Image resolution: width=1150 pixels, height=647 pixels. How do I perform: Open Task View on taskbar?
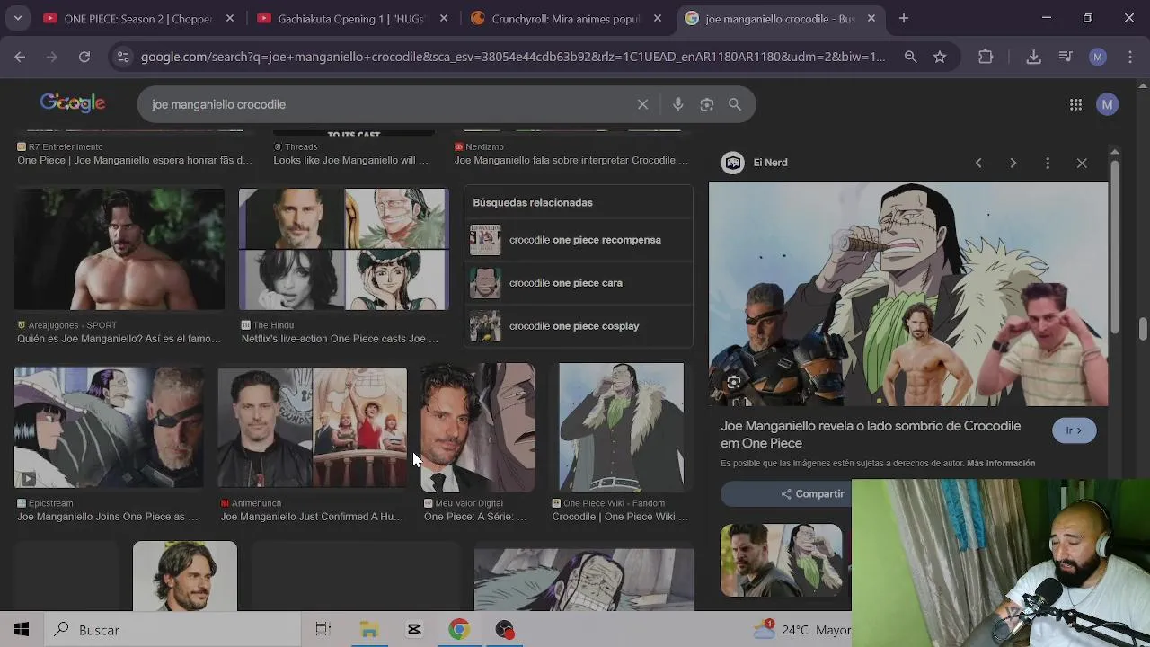click(323, 630)
